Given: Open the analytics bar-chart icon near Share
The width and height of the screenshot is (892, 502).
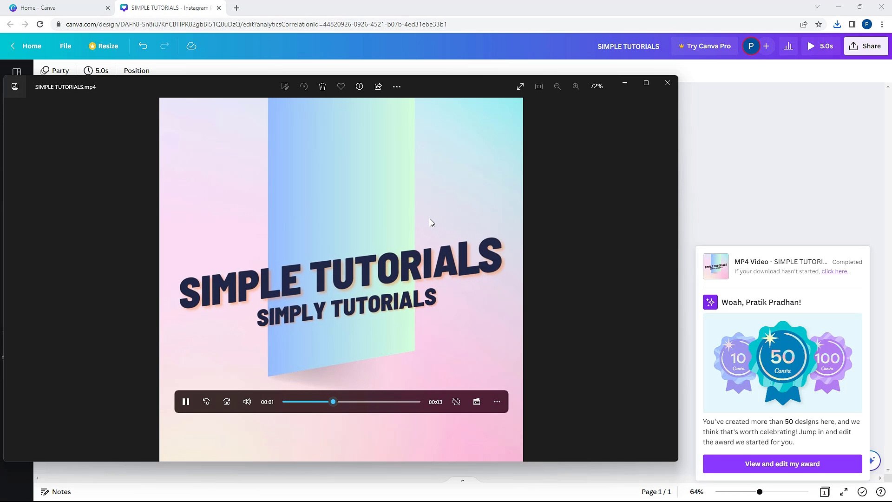Looking at the screenshot, I should tap(788, 46).
